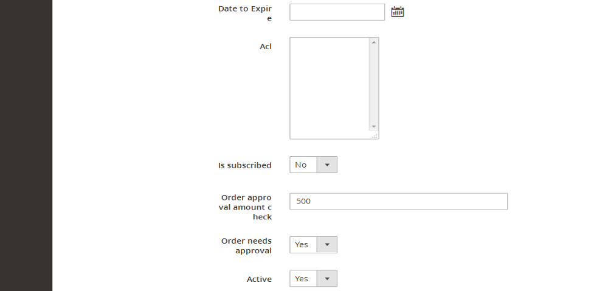Click the Acl scrollbar track
The width and height of the screenshot is (608, 291).
(x=374, y=84)
